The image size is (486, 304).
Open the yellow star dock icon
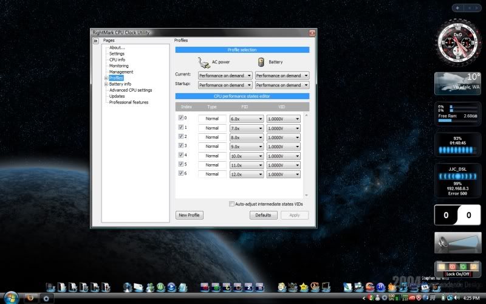tap(304, 287)
